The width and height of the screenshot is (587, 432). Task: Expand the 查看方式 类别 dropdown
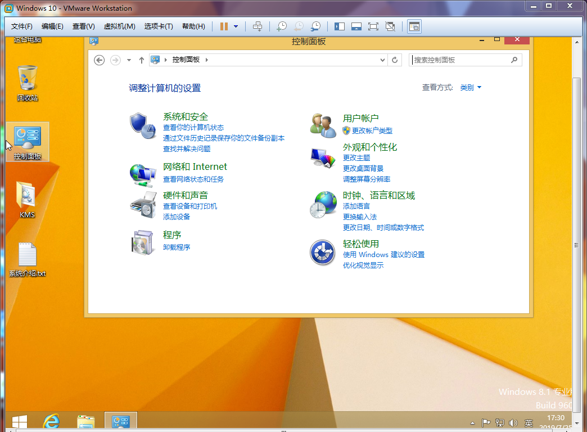click(471, 88)
